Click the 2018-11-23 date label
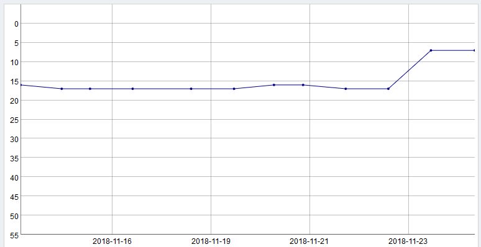 [x=408, y=241]
